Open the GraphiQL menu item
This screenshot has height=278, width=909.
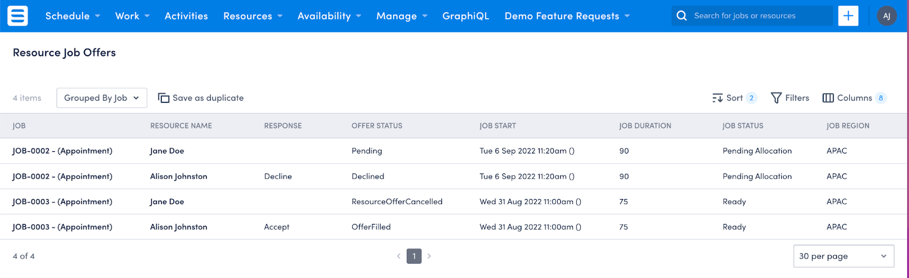(x=466, y=16)
